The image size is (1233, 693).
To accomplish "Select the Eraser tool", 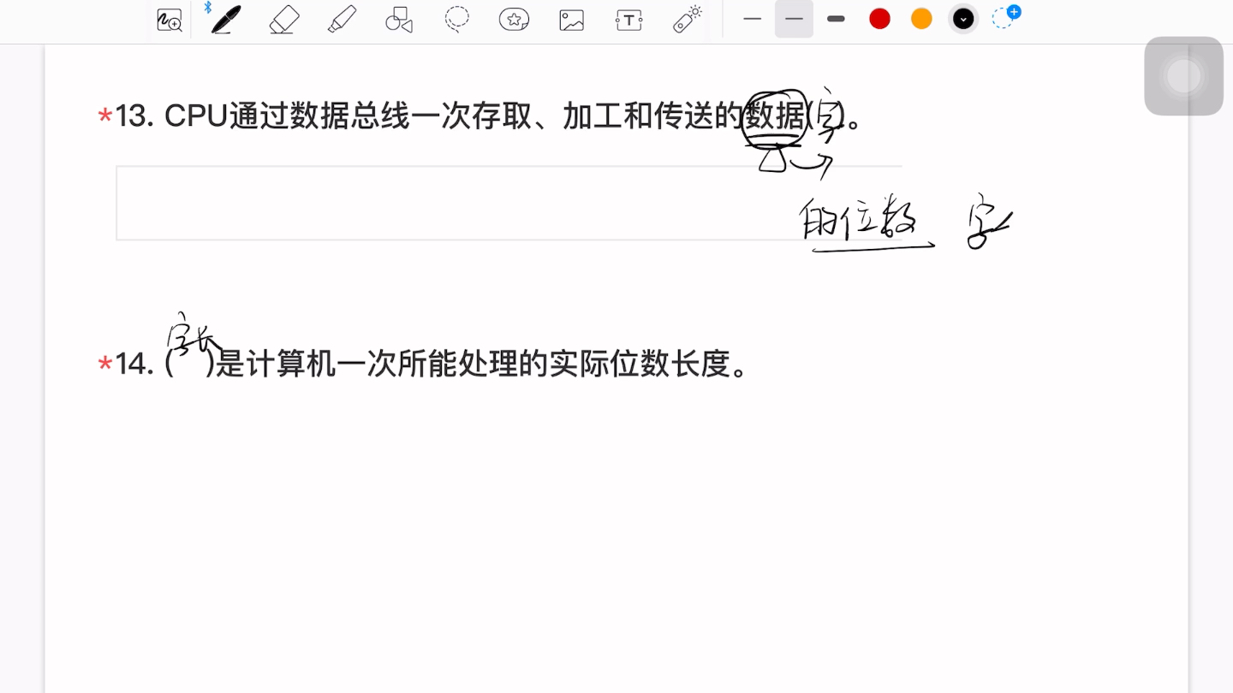I will 284,19.
